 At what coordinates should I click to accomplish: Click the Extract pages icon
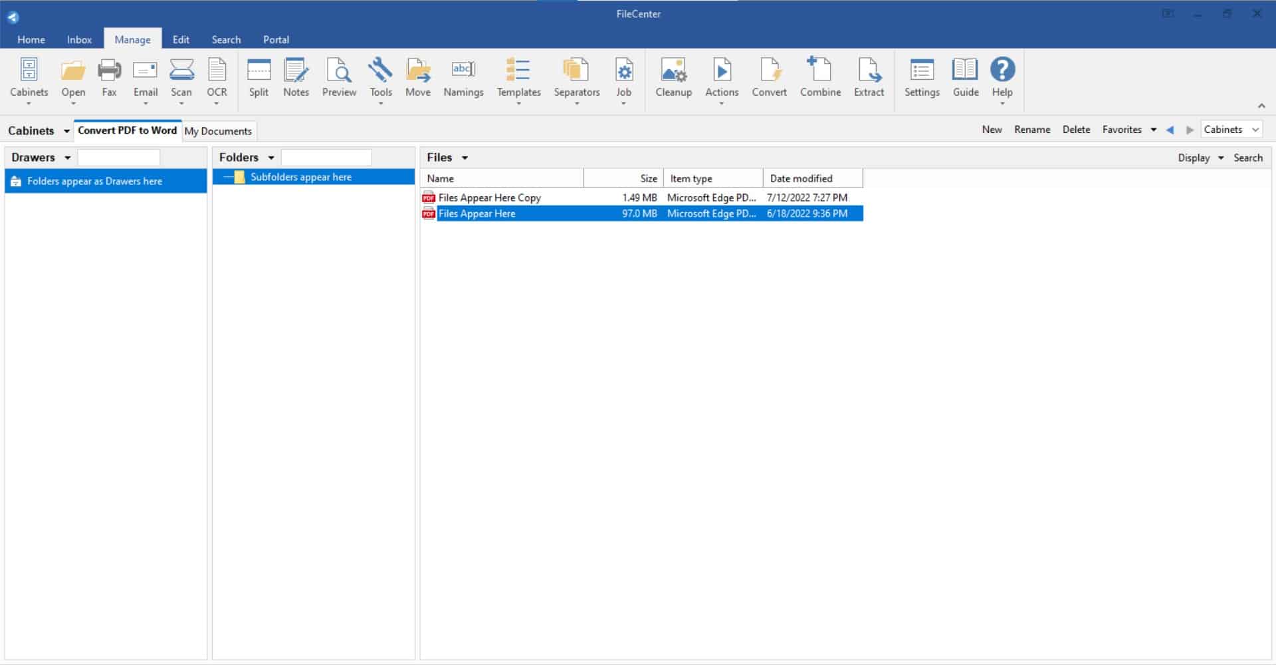(869, 70)
